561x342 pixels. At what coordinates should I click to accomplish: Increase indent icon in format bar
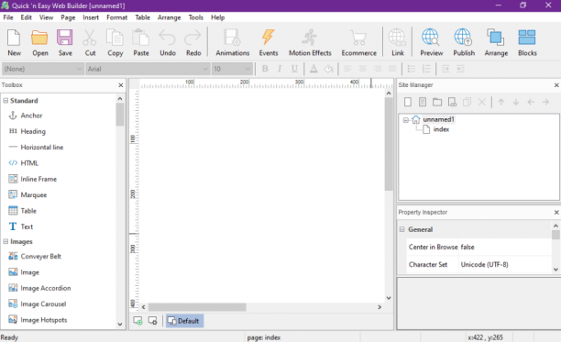pos(460,69)
